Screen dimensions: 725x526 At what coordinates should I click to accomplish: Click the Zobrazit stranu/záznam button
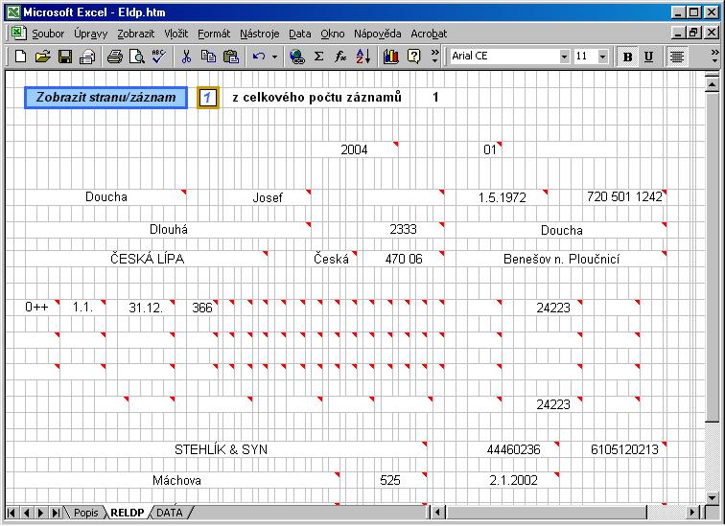tap(105, 98)
